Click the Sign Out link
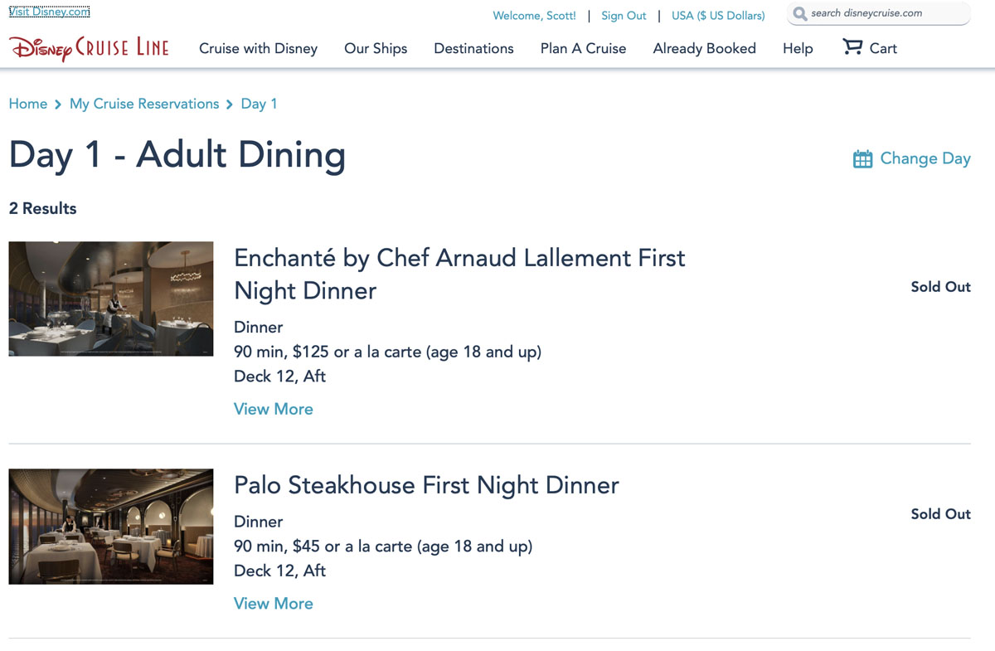 (x=624, y=16)
